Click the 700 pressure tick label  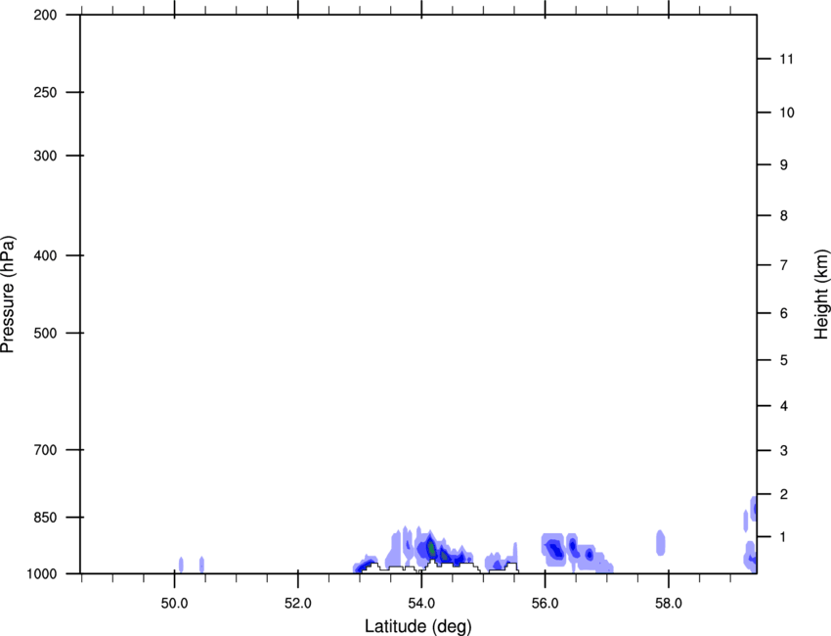pos(46,450)
